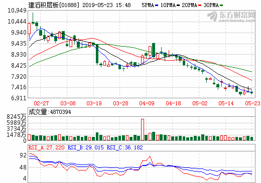The height and width of the screenshot is (183, 261).
Task: Click the 成交量:4870394 volume label
Action: (50, 112)
